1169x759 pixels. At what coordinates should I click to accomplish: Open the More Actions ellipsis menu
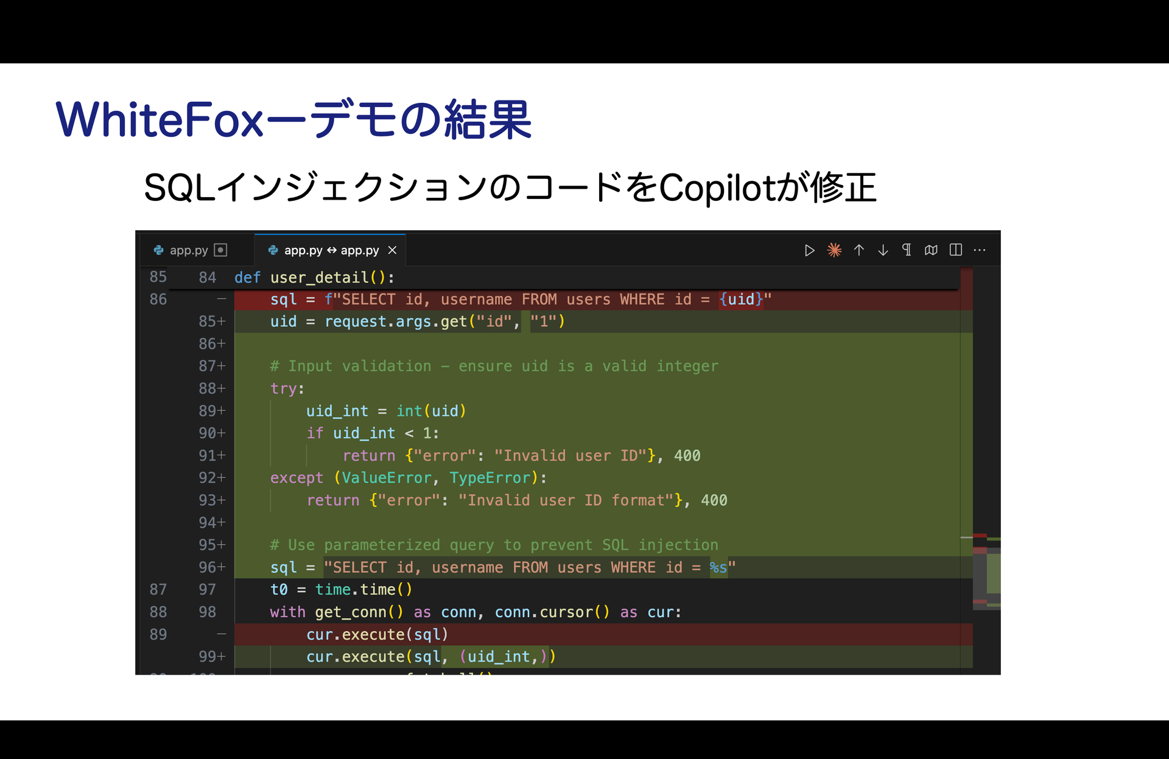[980, 250]
